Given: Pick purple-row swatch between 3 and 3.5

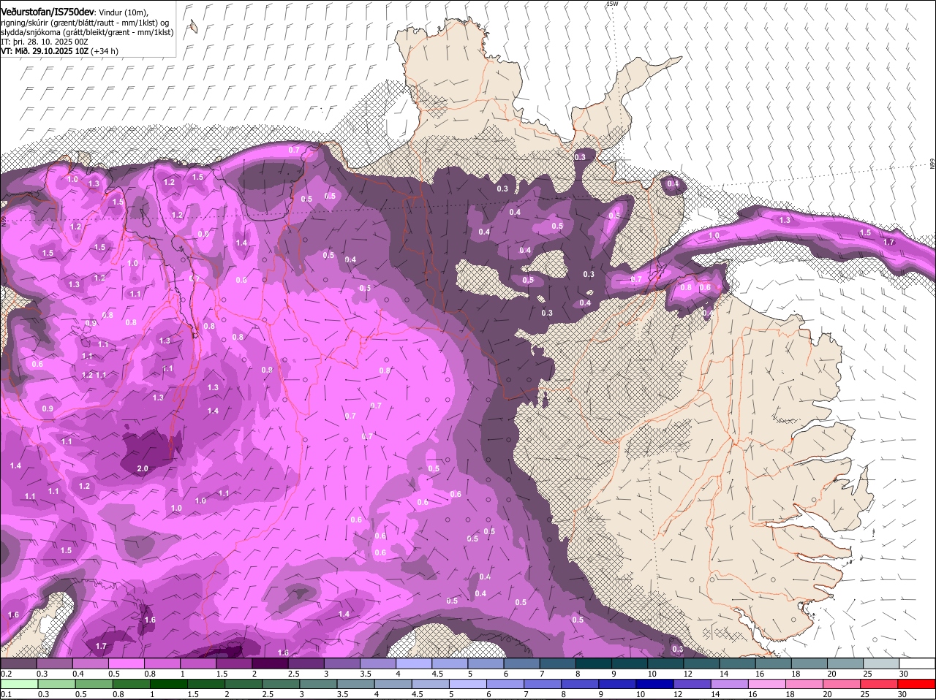Looking at the screenshot, I should coord(341,663).
